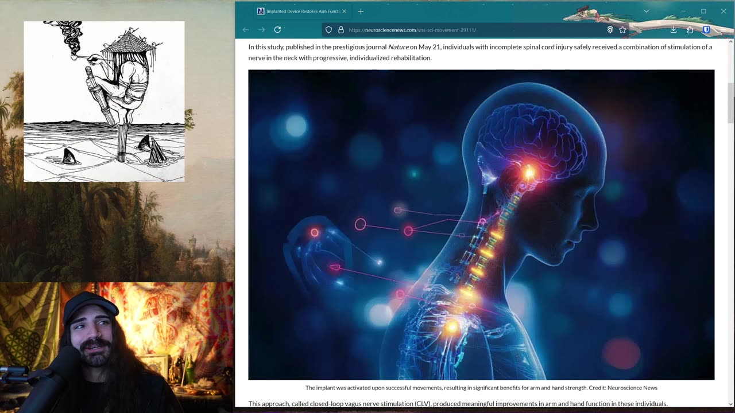735x413 pixels.
Task: Click the closed-loop vagus nerve stimulation sentence
Action: [x=458, y=404]
